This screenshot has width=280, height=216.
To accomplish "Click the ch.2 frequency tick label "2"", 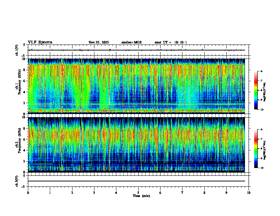I will click(25, 161).
